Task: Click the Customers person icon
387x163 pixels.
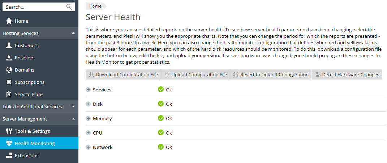Action: [x=9, y=46]
